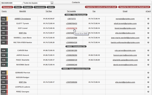This screenshot has height=95, width=152.
Task: Click WILTON AYDEN Hankin name
Action: coord(23,42)
